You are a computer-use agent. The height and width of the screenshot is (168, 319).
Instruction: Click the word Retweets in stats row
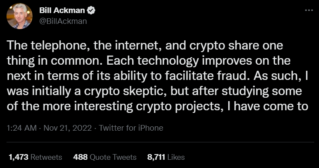[47, 157]
